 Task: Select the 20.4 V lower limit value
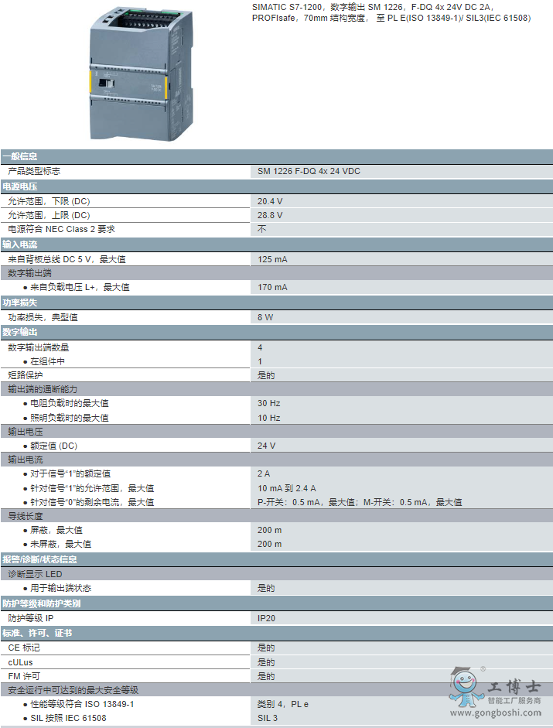click(270, 201)
